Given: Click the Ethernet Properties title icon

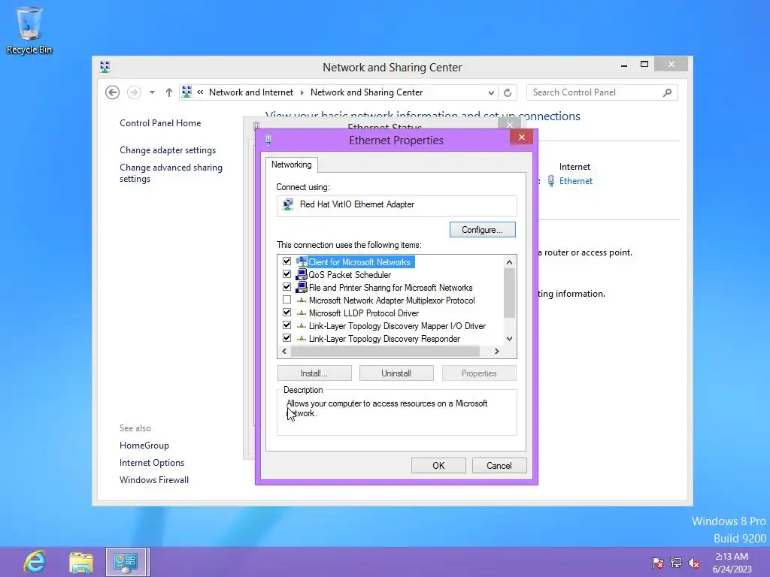Looking at the screenshot, I should coord(268,140).
